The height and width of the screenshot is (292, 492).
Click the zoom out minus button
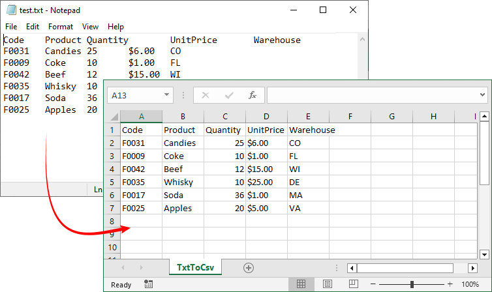pyautogui.click(x=373, y=284)
